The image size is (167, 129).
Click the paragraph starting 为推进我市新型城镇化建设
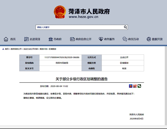point(79,94)
